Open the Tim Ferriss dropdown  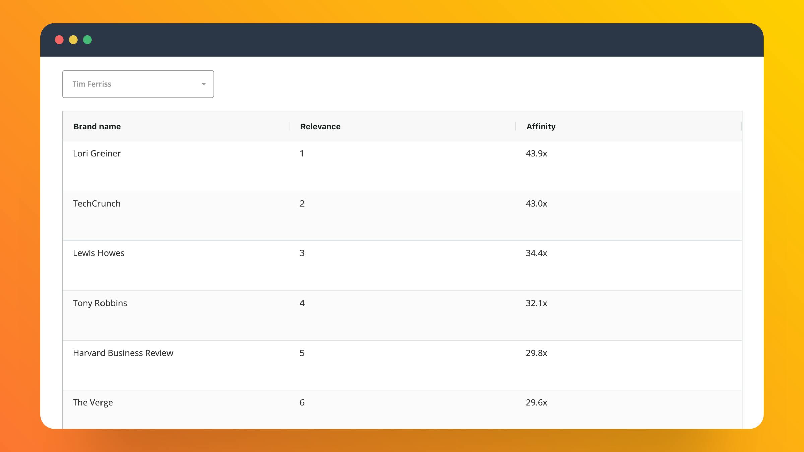pyautogui.click(x=138, y=84)
